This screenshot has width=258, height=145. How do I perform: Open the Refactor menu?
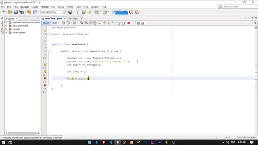(45, 7)
